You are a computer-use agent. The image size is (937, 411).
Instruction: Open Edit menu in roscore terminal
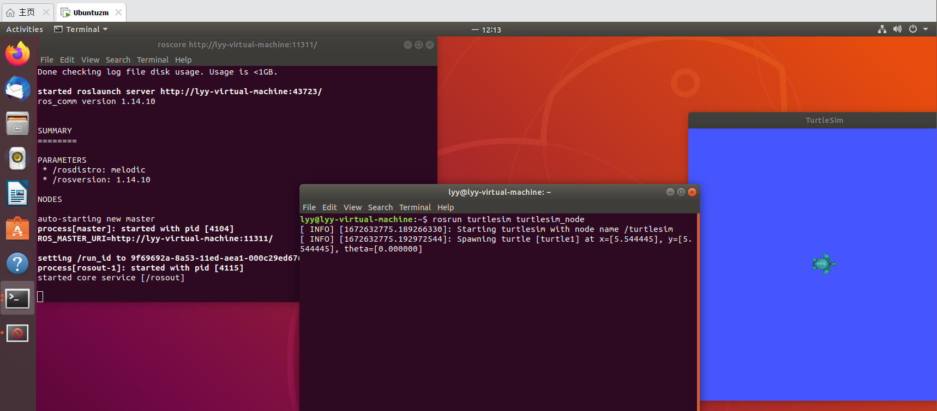[x=67, y=60]
